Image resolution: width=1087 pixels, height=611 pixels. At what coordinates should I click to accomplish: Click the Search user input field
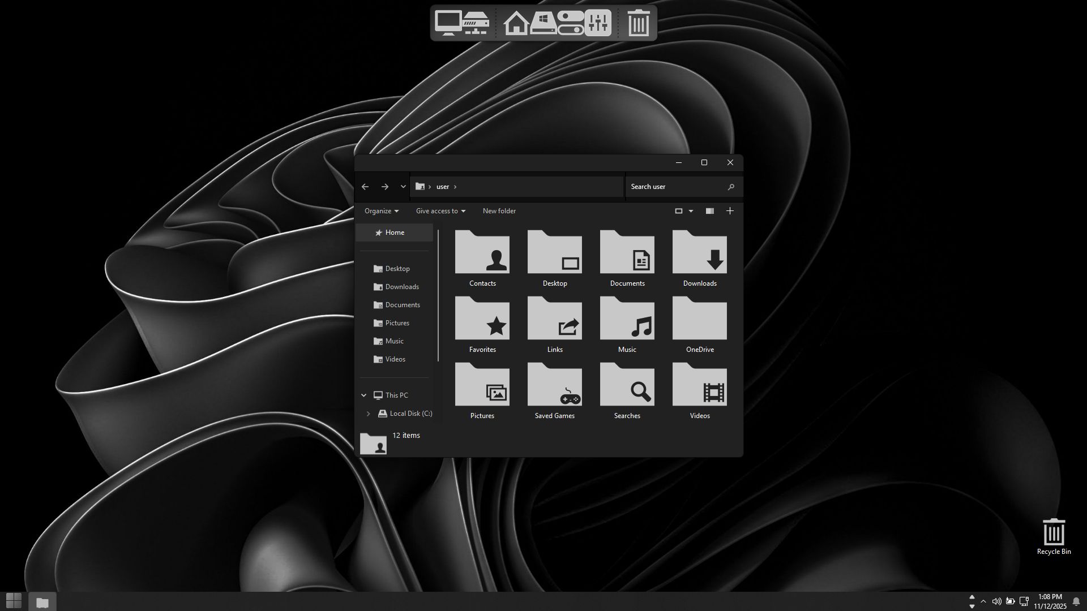pyautogui.click(x=677, y=187)
